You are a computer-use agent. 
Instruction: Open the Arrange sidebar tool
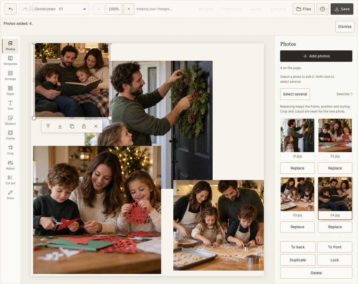tap(10, 76)
